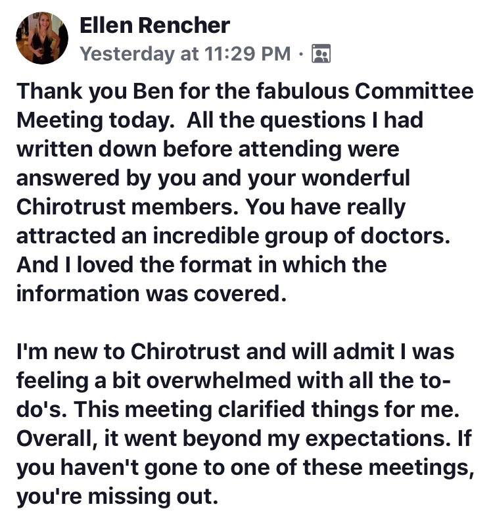Image resolution: width=493 pixels, height=515 pixels.
Task: Click the word "Committee" in the post
Action: (414, 91)
